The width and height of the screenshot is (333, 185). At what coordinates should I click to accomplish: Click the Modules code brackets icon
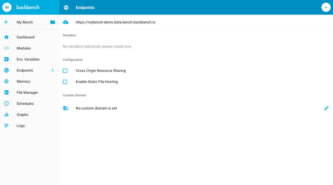coord(6,48)
